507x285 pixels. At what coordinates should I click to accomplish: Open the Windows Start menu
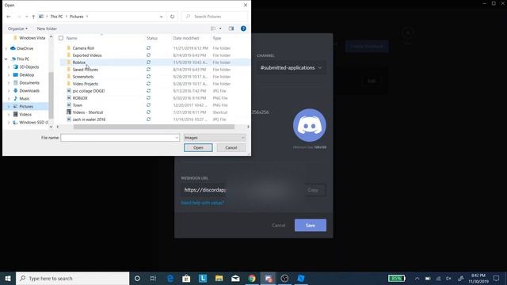click(8, 278)
